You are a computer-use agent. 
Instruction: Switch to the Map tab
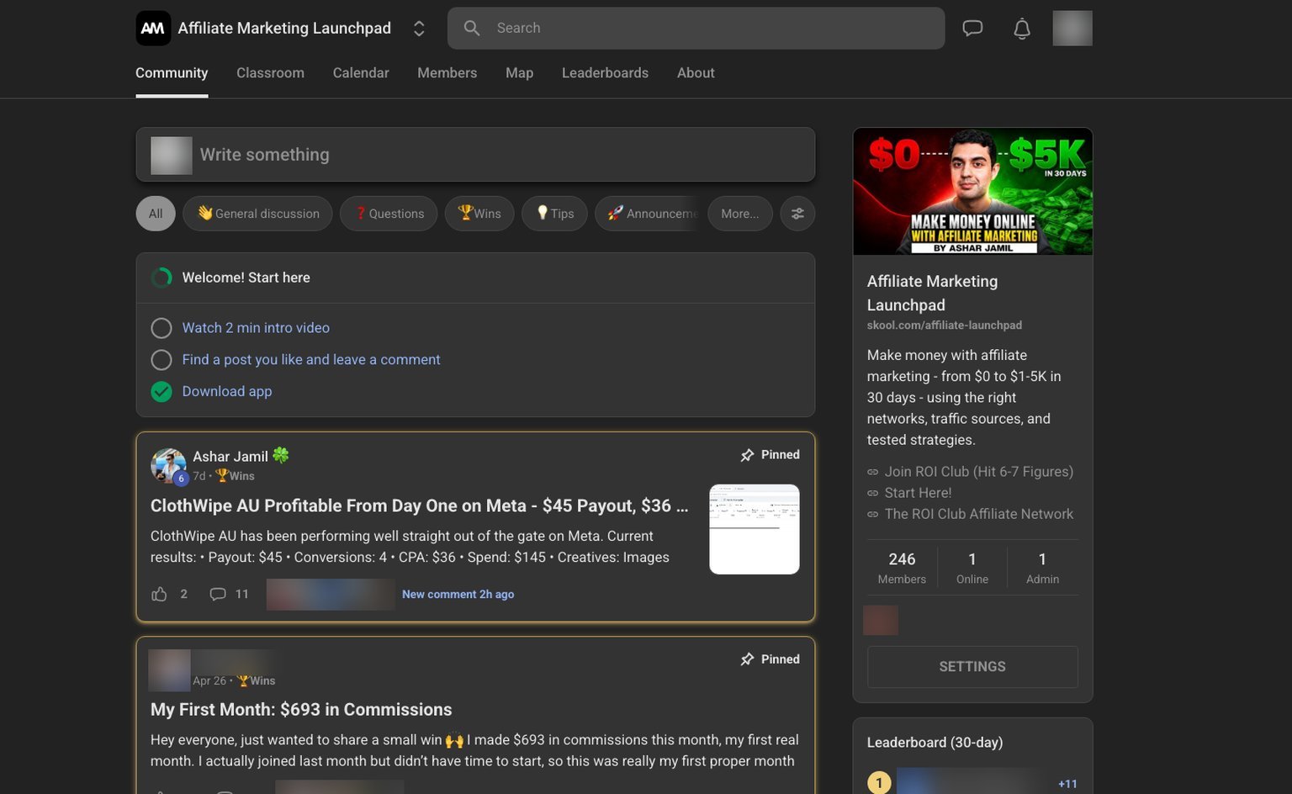[x=519, y=73]
